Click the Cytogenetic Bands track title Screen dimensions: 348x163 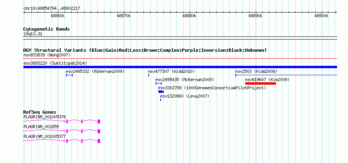pos(47,29)
